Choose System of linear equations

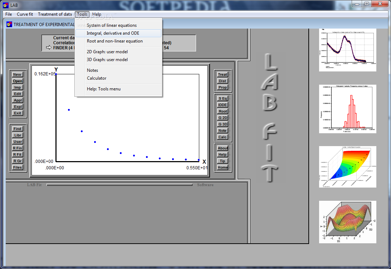click(x=118, y=25)
